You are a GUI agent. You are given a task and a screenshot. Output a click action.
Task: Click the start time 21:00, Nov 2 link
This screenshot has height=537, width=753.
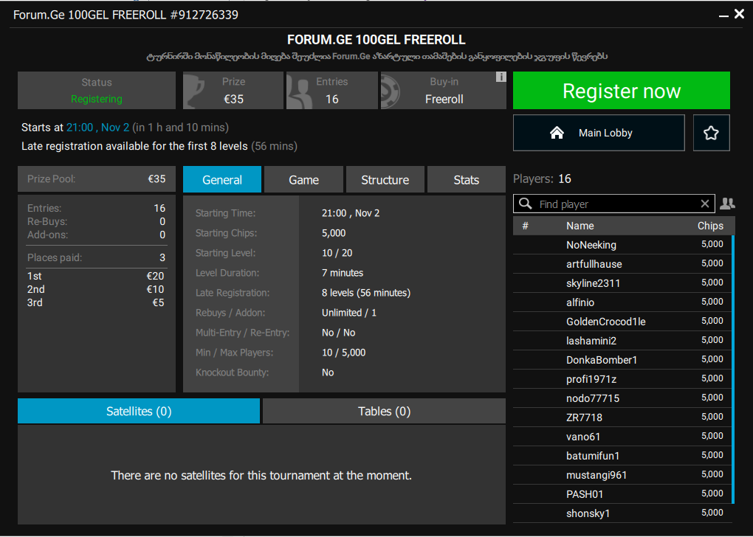pos(98,128)
